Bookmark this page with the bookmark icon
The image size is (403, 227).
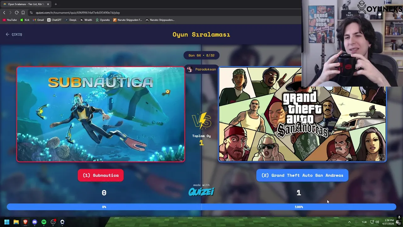(x=23, y=13)
